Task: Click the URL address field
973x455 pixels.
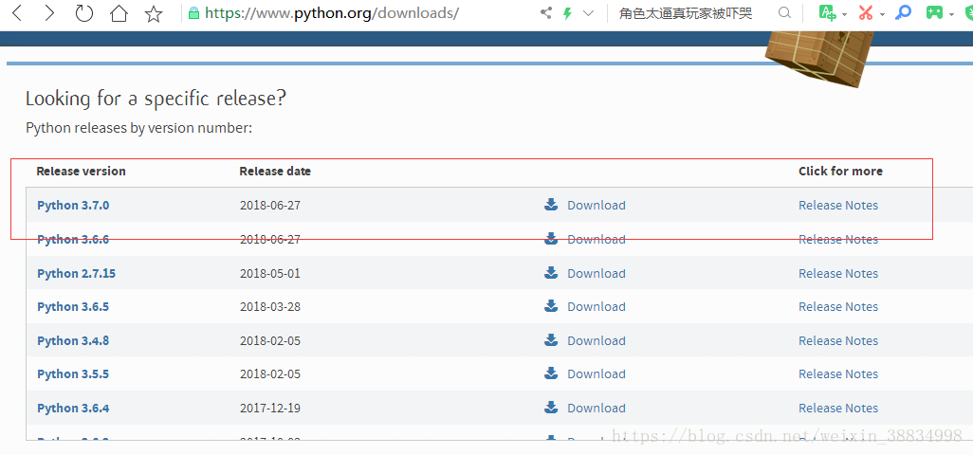Action: (332, 13)
